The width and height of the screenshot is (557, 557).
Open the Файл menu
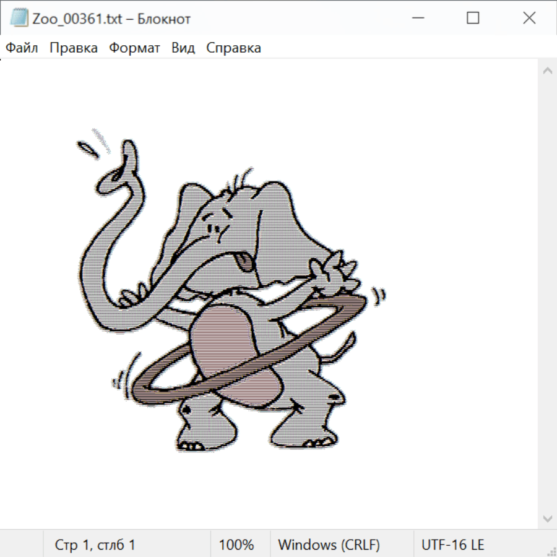point(22,48)
